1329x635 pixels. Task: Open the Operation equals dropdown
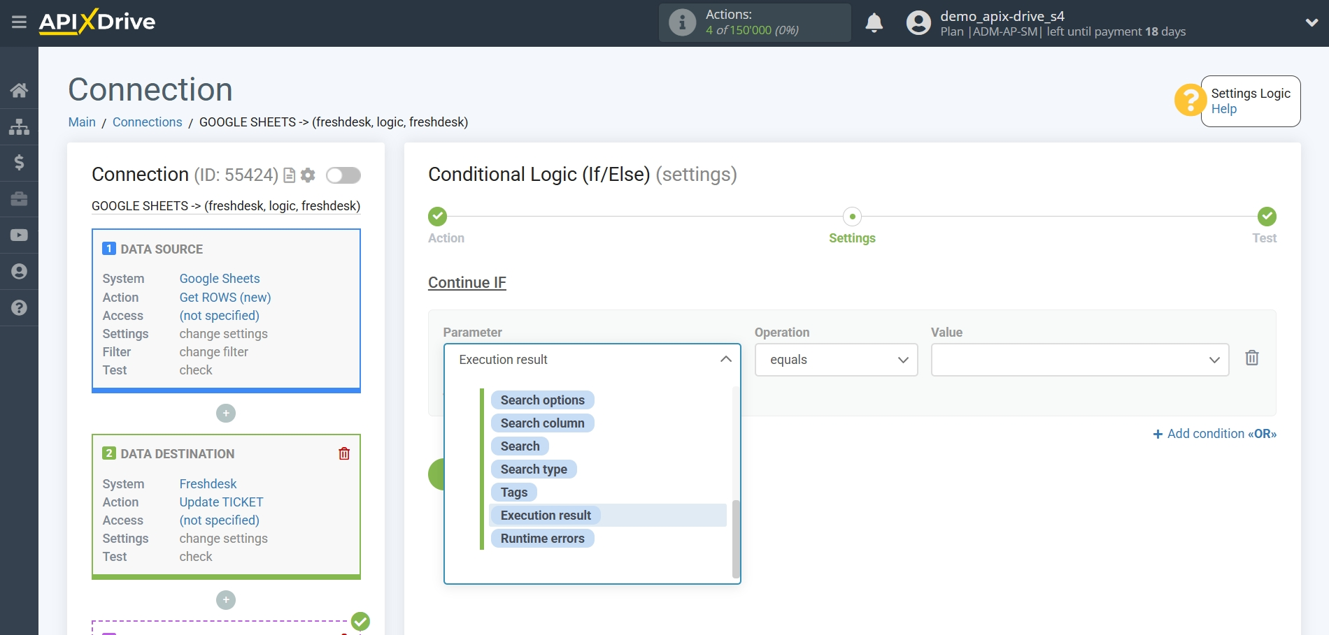pos(836,360)
